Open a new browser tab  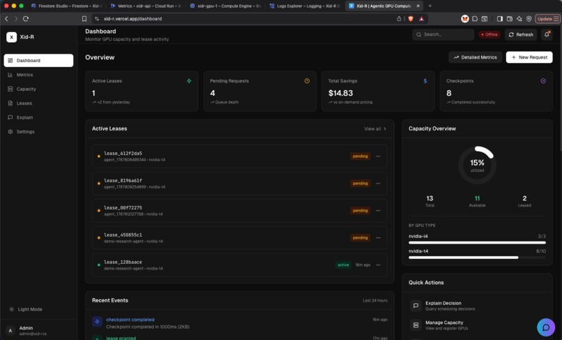(430, 6)
